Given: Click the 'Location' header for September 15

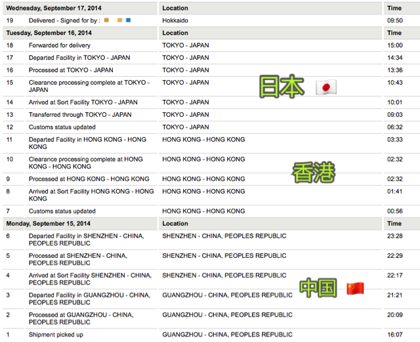Looking at the screenshot, I should (x=175, y=224).
